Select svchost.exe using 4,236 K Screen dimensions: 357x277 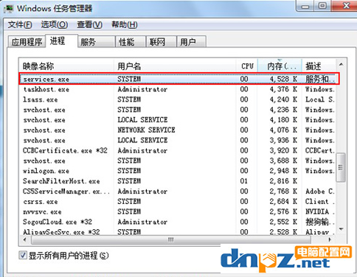[x=178, y=110]
